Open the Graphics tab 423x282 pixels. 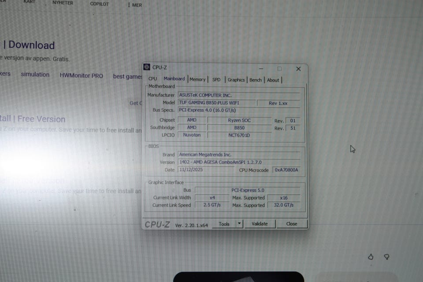(x=236, y=80)
